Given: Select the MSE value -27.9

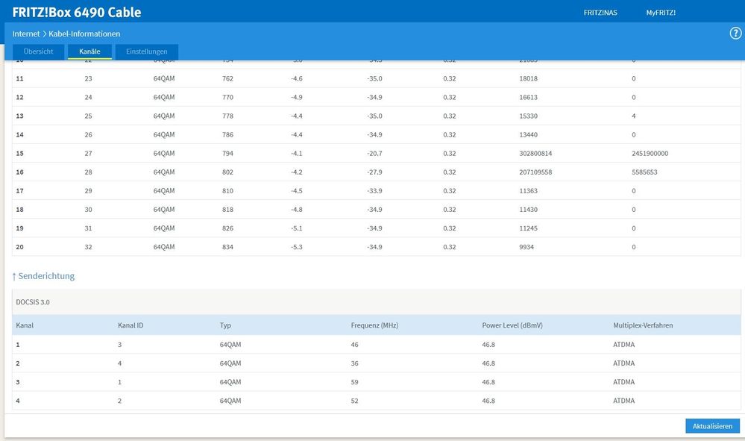Looking at the screenshot, I should [x=374, y=172].
